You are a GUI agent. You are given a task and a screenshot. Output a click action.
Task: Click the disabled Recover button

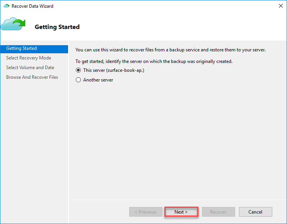pyautogui.click(x=218, y=212)
